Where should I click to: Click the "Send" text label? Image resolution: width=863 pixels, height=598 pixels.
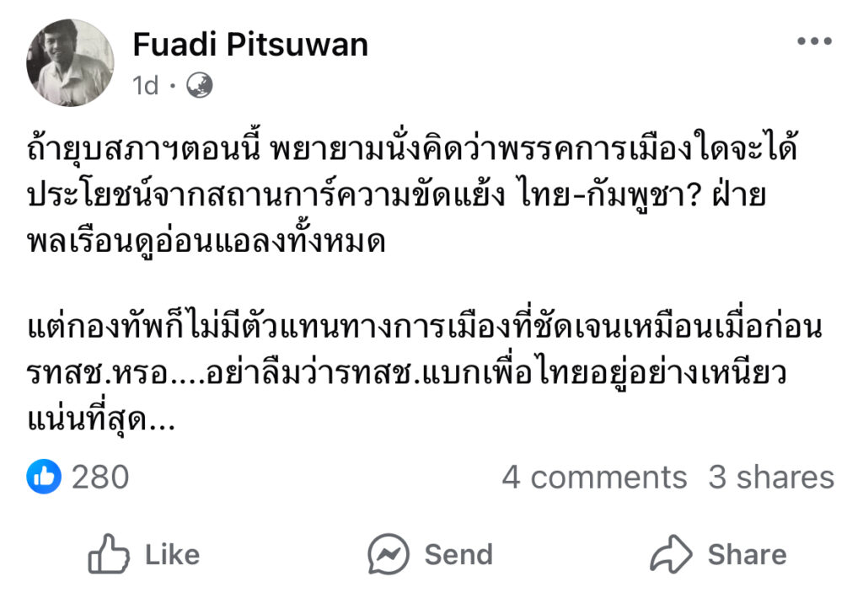point(458,554)
